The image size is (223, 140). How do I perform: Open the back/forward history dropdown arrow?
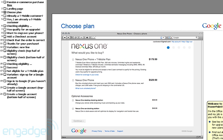pos(72,37)
